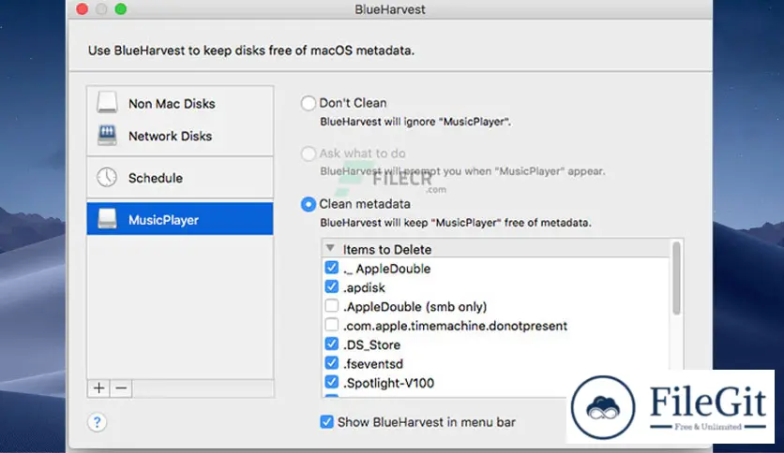The height and width of the screenshot is (453, 784).
Task: Uncheck the ._ AppleDouble checkbox
Action: click(x=331, y=268)
